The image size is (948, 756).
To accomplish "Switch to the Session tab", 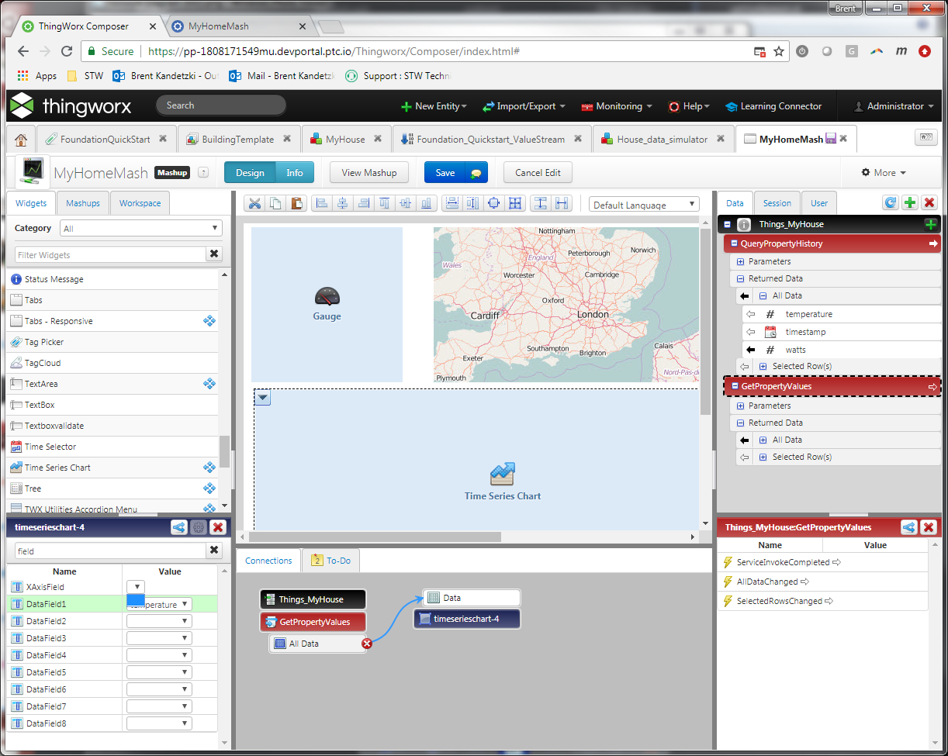I will coord(777,202).
